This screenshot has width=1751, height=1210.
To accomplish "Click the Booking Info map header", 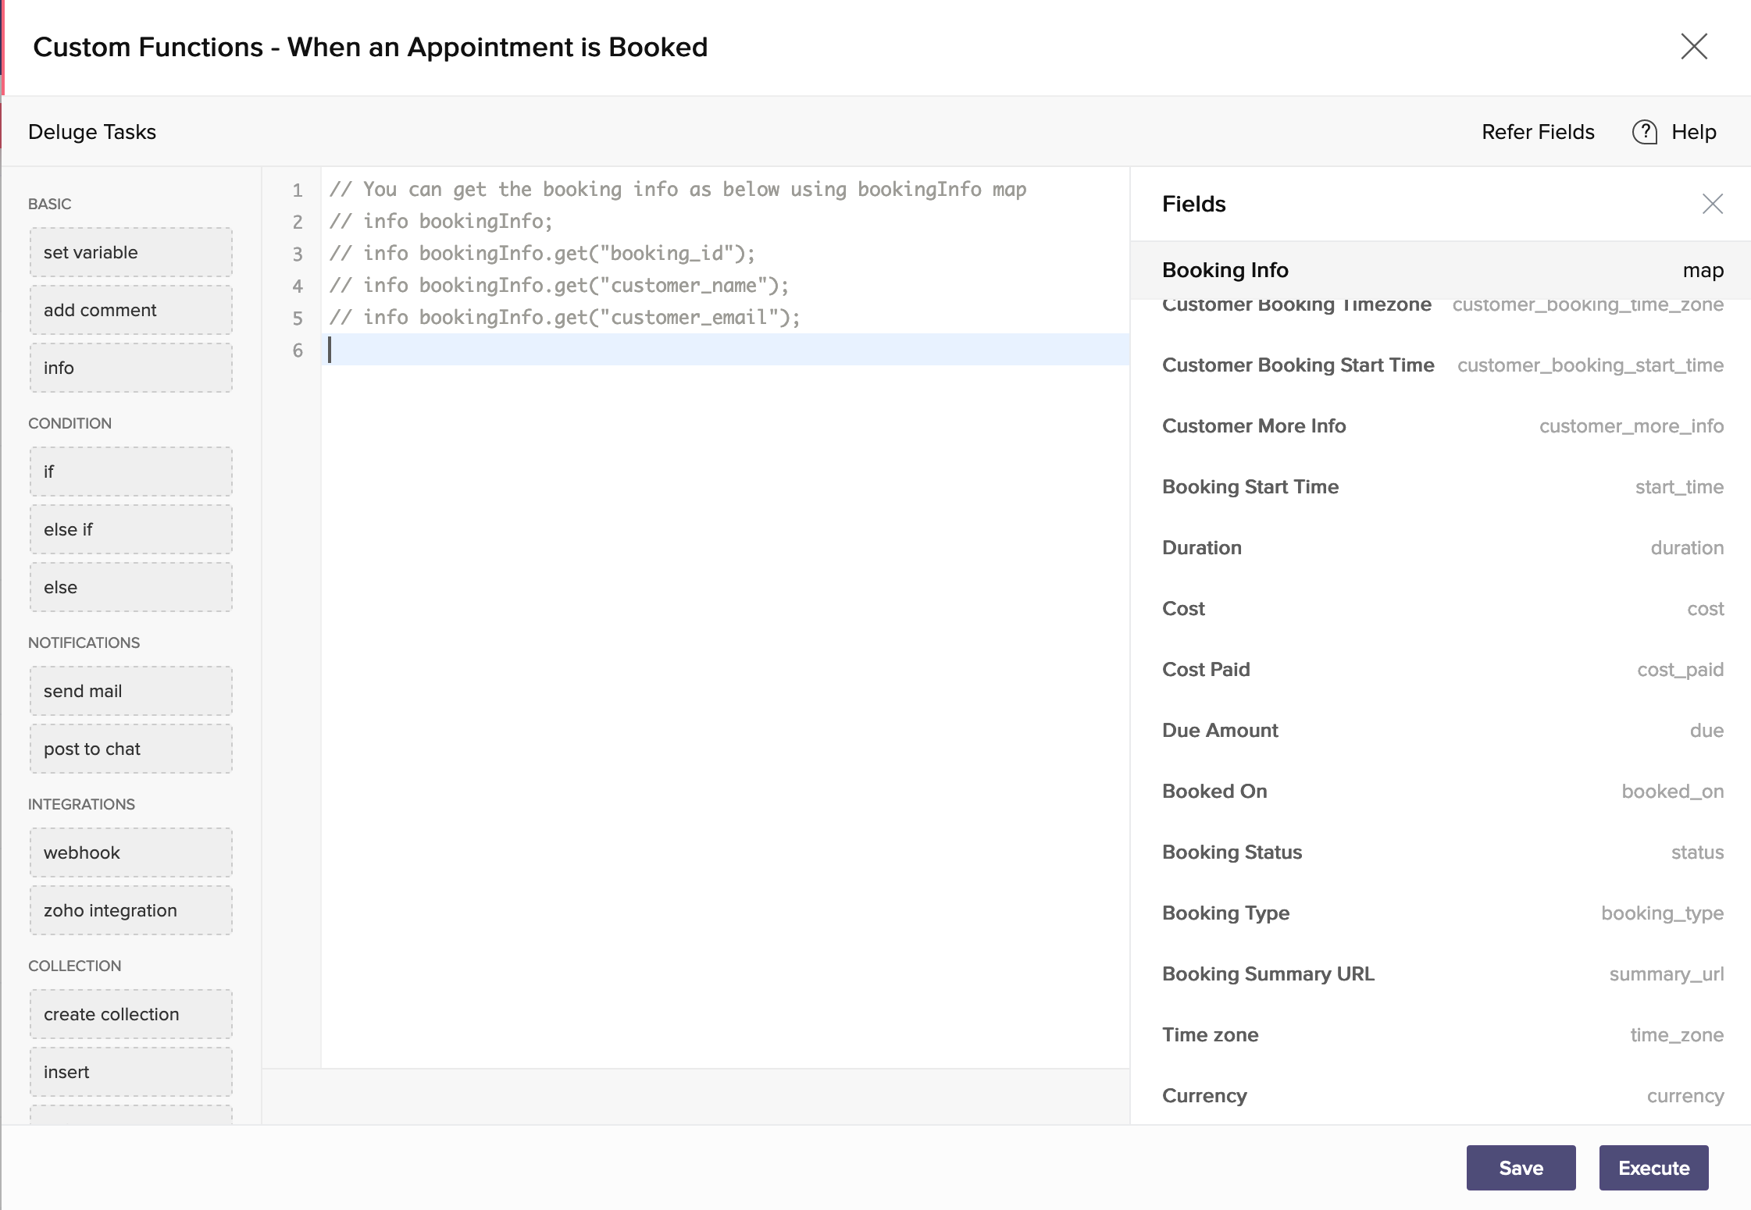I will 1440,270.
